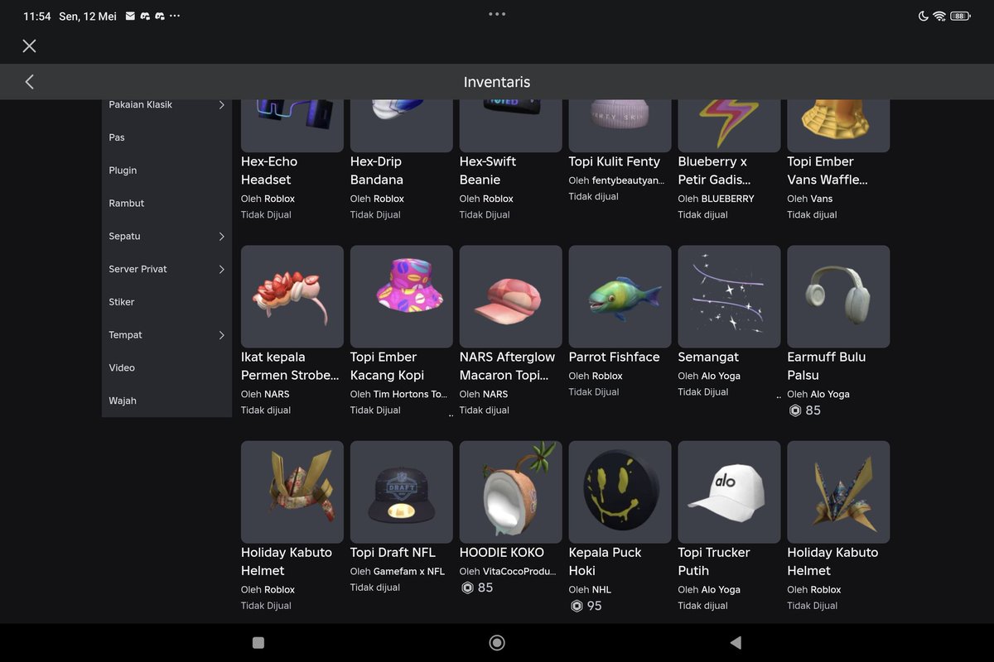
Task: Open Ikat kepala Permen Strobe image
Action: pos(292,296)
